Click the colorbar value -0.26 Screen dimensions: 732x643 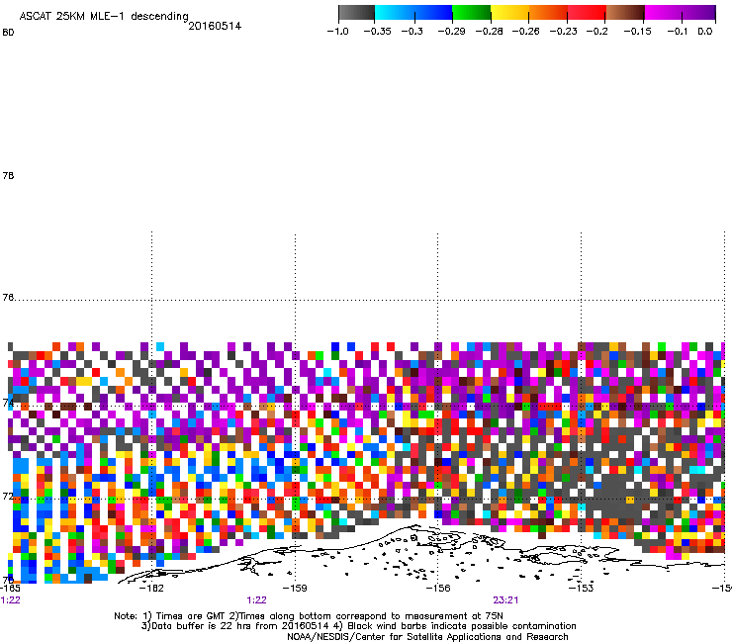[526, 32]
